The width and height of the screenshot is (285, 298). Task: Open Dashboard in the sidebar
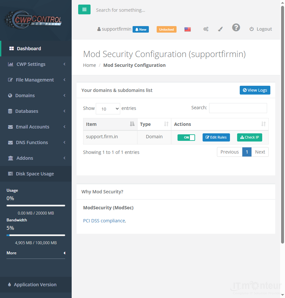point(36,49)
